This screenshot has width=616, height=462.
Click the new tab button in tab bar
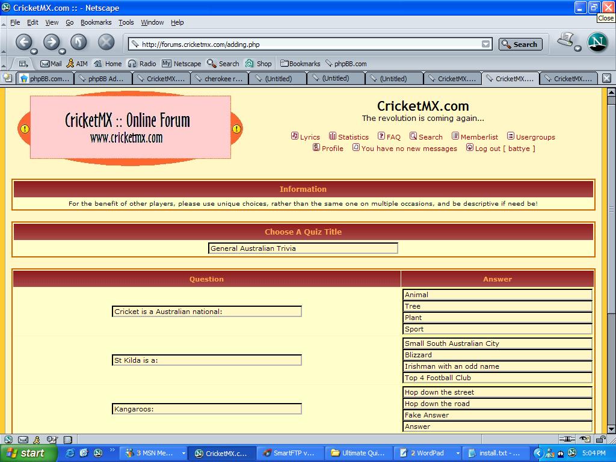point(7,78)
